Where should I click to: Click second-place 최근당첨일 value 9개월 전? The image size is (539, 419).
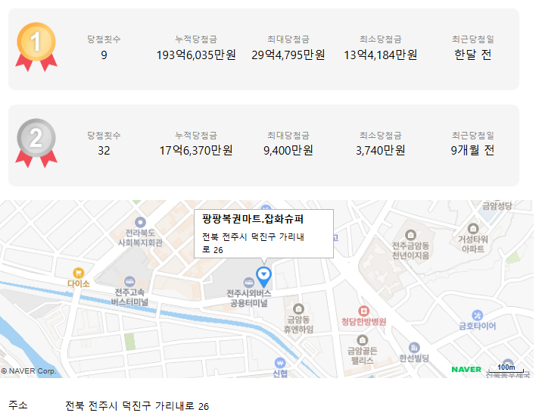click(472, 150)
